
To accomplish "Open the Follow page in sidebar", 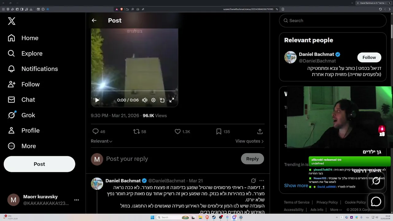I will pyautogui.click(x=24, y=84).
